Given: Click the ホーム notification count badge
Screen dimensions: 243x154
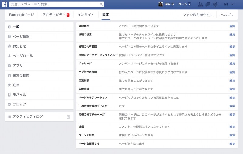Looking at the screenshot, I should click(189, 4).
